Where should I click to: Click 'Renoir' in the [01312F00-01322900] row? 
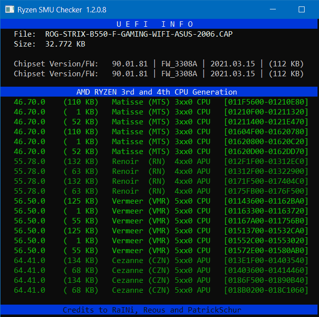126,171
